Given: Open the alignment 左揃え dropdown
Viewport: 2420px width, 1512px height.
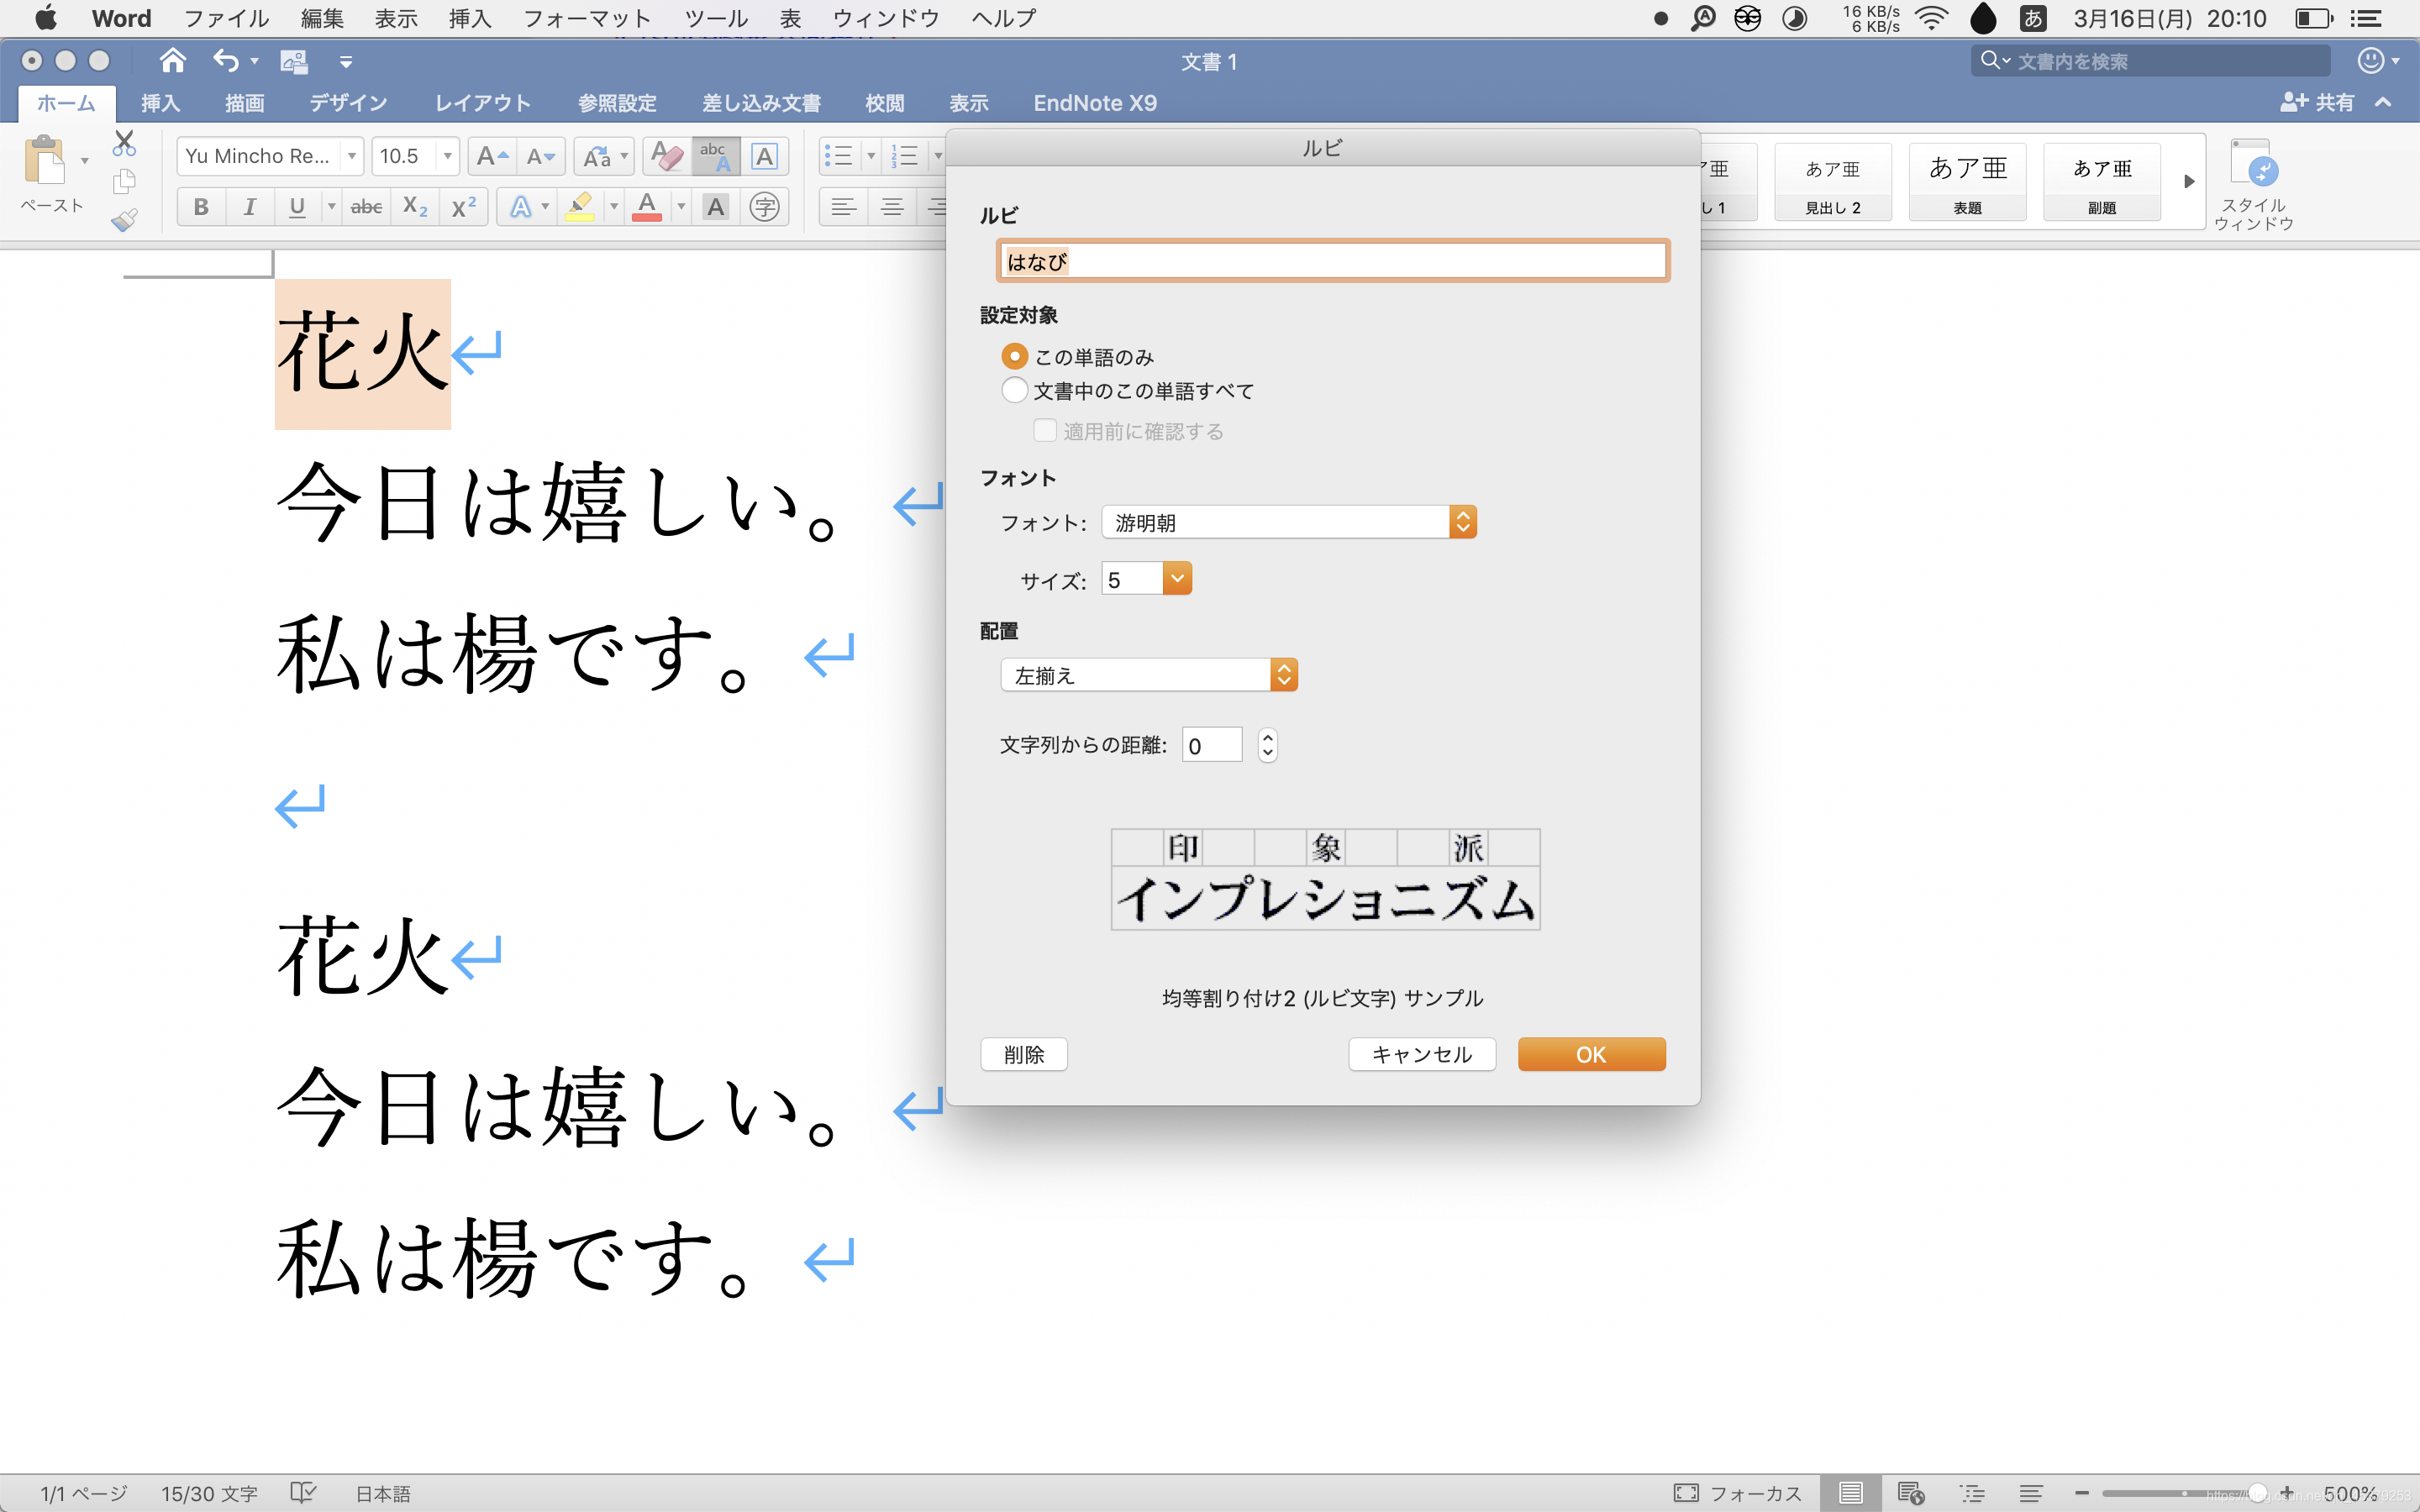Looking at the screenshot, I should pos(1148,675).
